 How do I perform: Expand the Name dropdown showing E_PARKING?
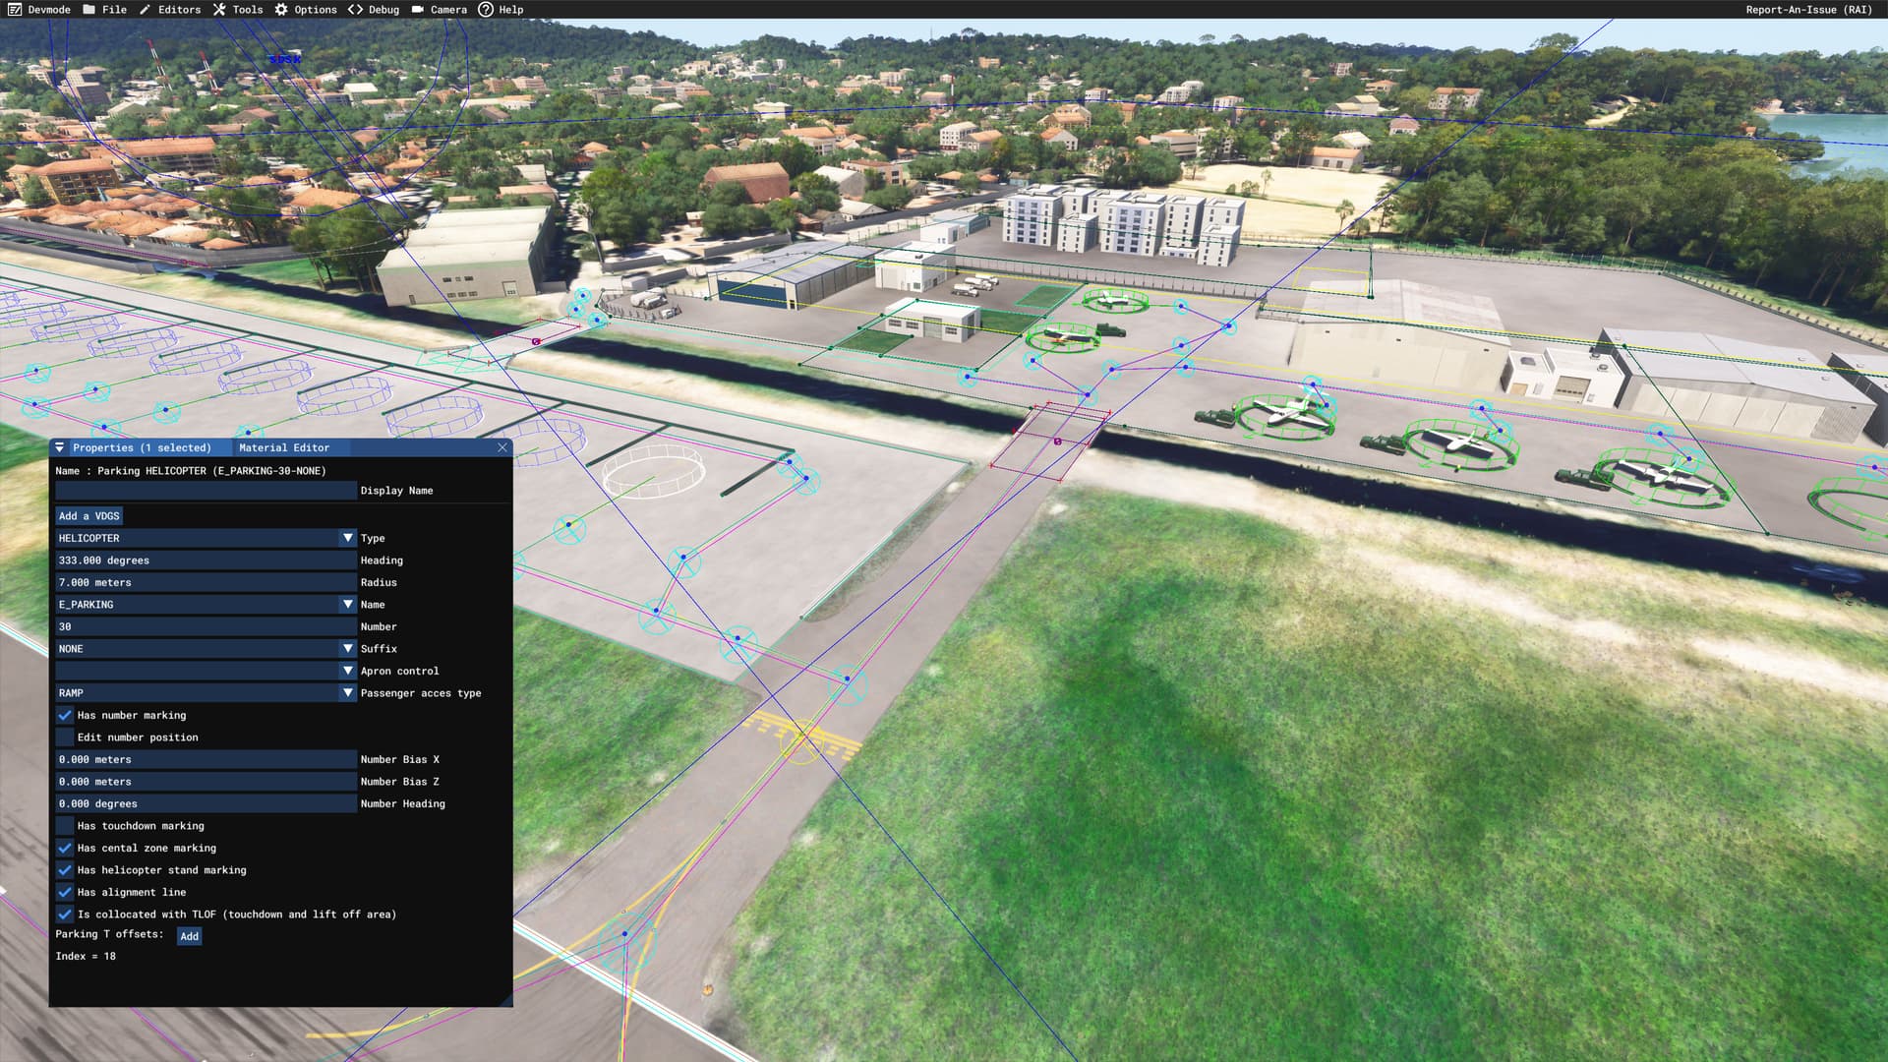(347, 604)
